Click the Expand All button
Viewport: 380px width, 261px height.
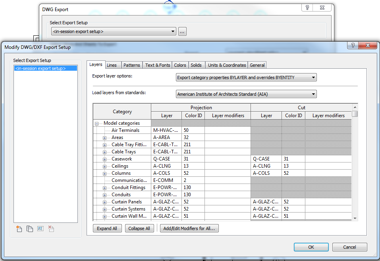click(x=107, y=228)
